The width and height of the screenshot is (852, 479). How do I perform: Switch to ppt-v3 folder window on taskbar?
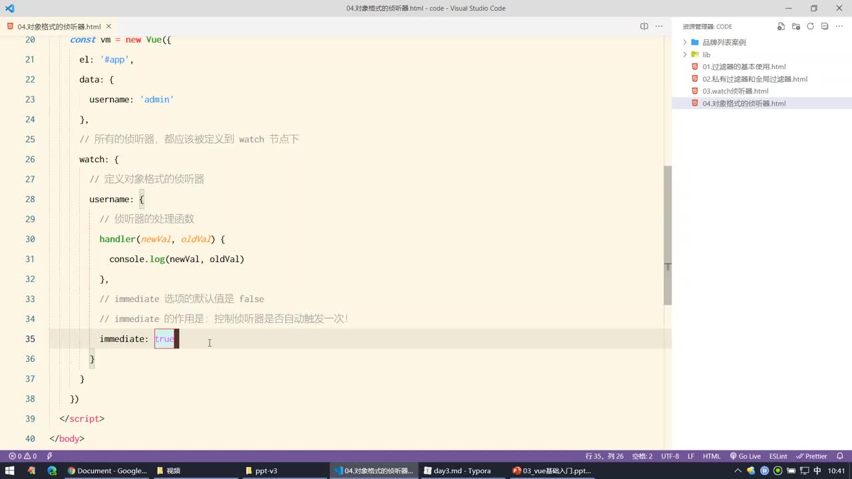[284, 470]
